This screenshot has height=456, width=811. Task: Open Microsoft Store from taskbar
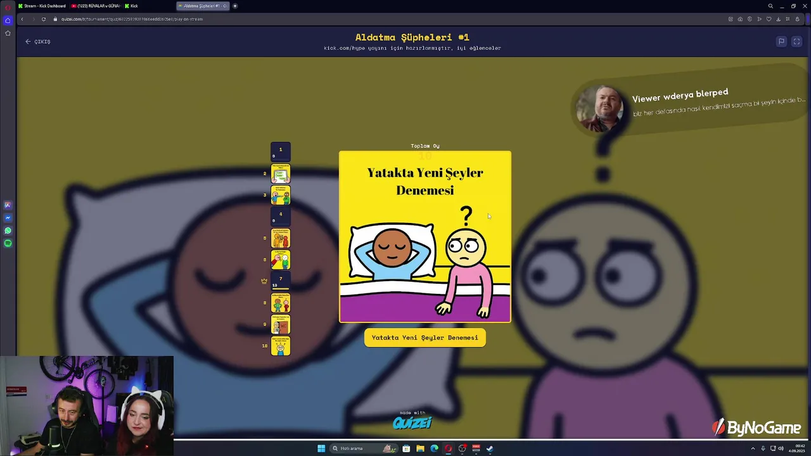click(x=406, y=448)
